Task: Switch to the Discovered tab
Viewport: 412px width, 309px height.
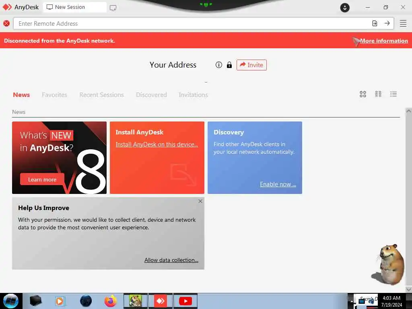Action: [x=151, y=95]
